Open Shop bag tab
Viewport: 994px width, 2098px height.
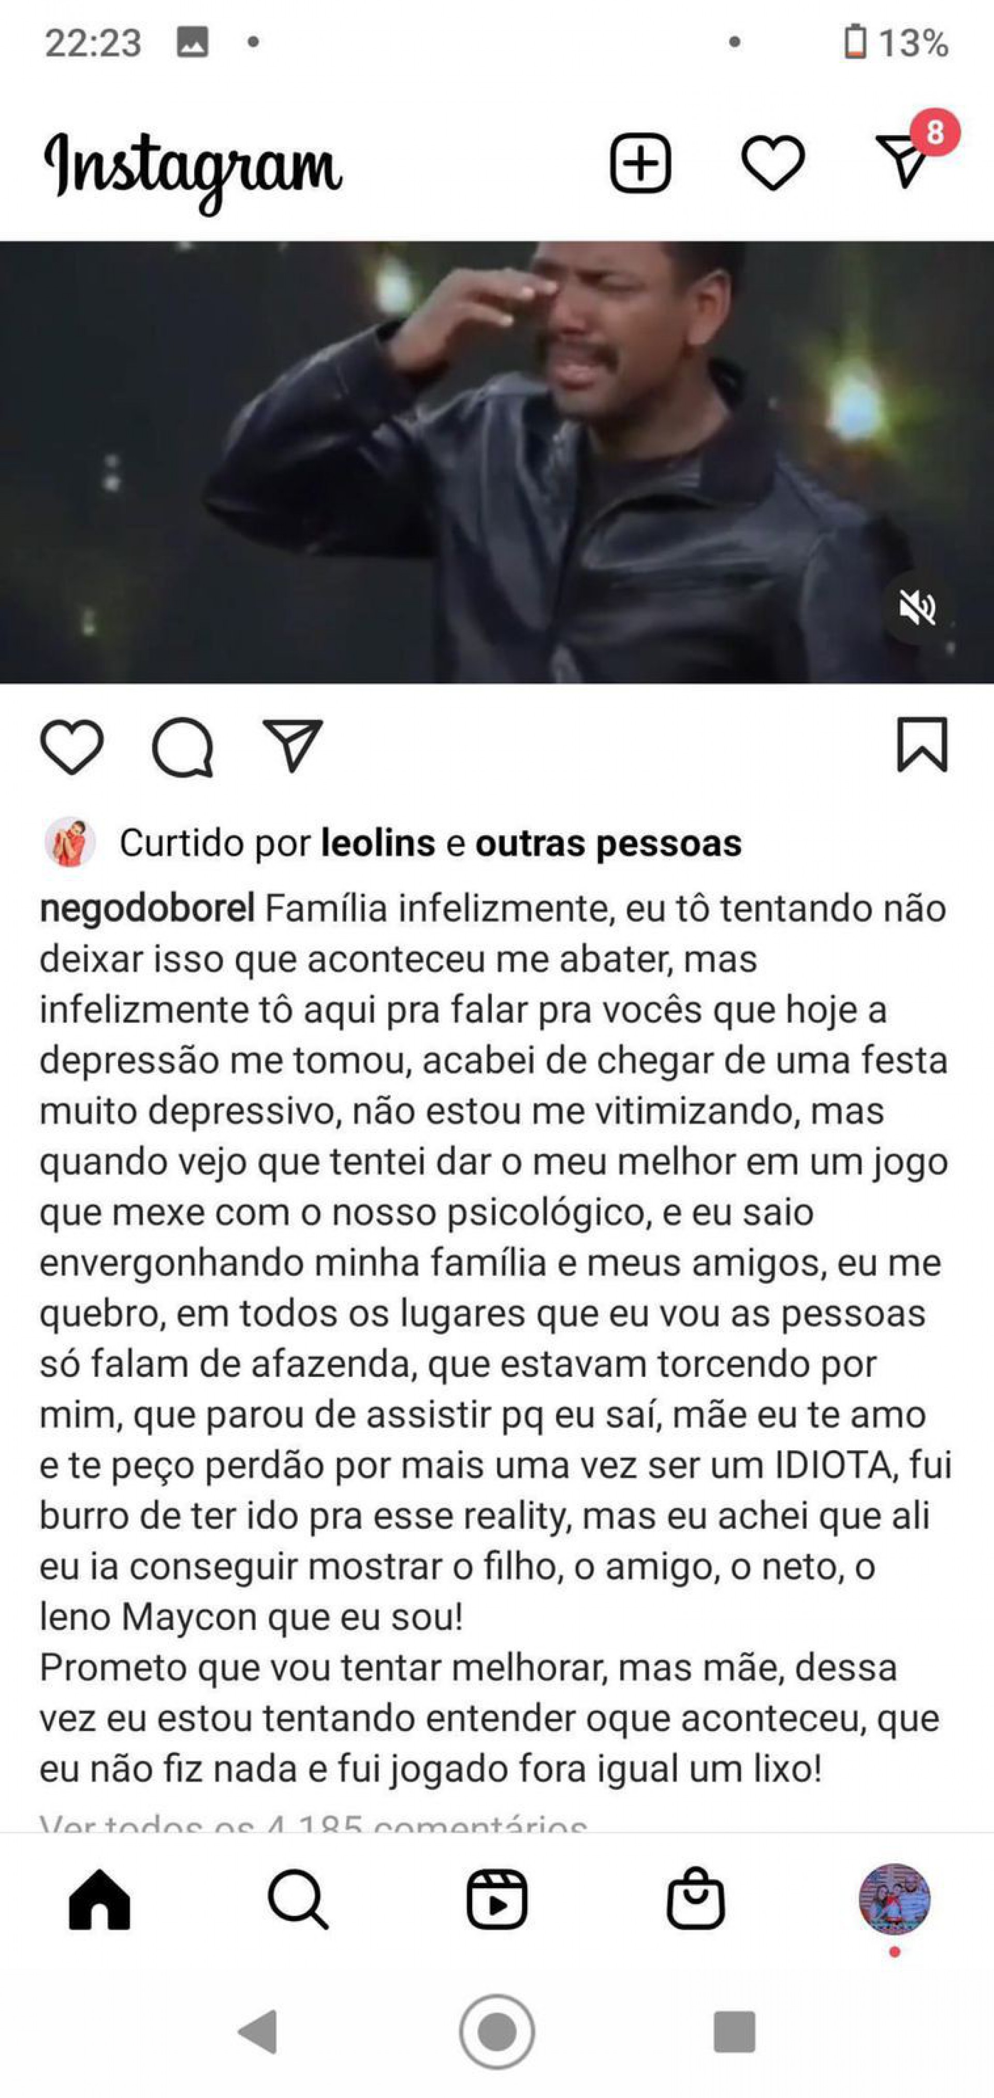pyautogui.click(x=695, y=1898)
